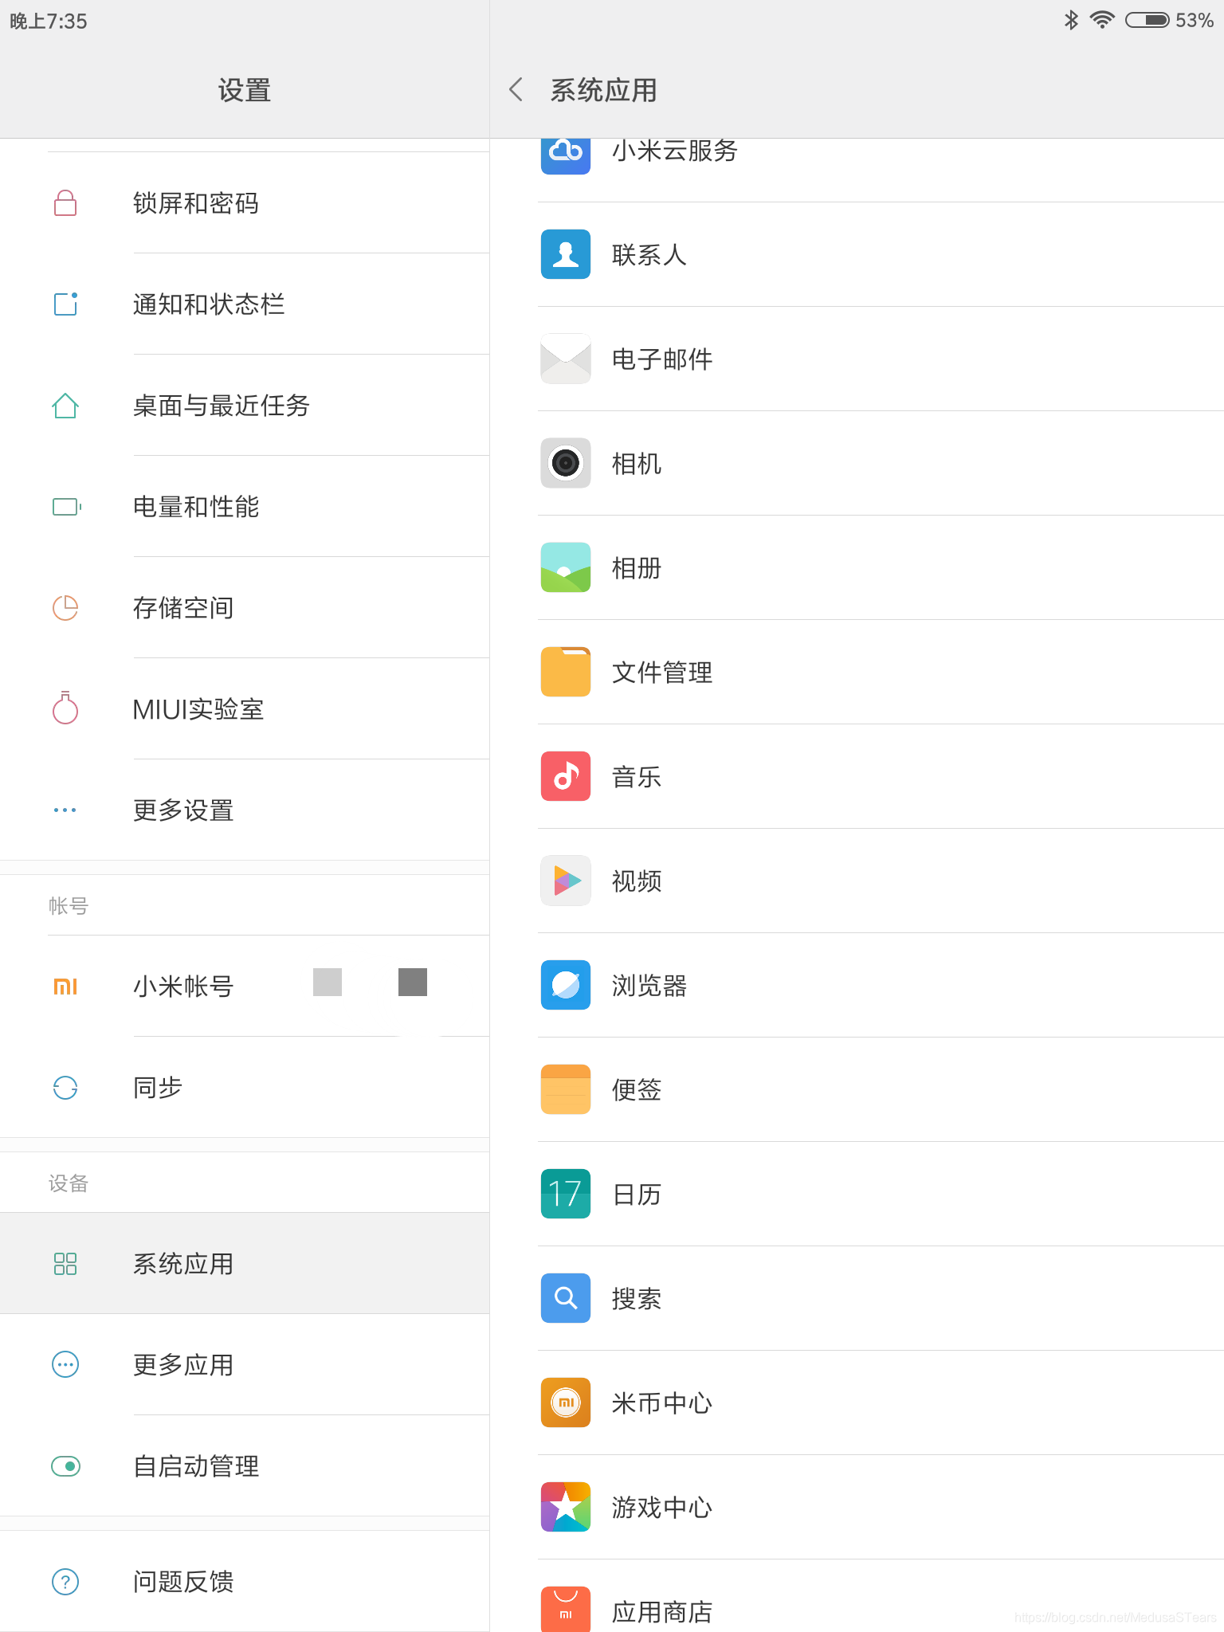Click the question mark icon for 问题反馈

(65, 1582)
